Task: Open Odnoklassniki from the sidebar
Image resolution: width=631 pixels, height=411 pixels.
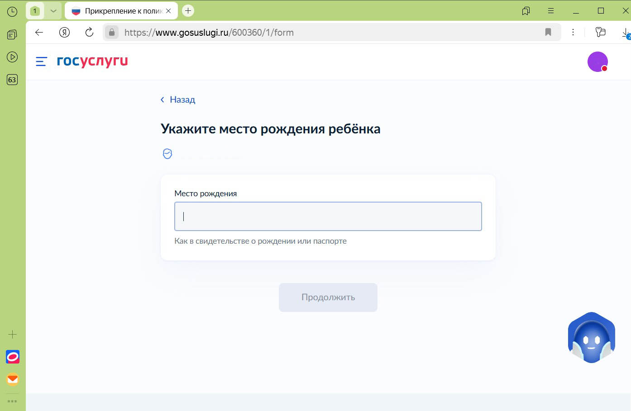Action: (x=12, y=357)
